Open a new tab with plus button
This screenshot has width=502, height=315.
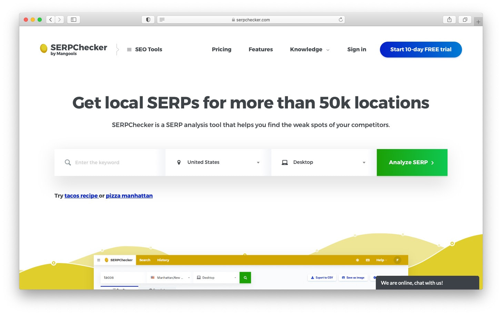click(478, 22)
